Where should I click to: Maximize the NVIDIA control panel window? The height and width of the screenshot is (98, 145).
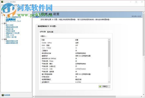136,2
